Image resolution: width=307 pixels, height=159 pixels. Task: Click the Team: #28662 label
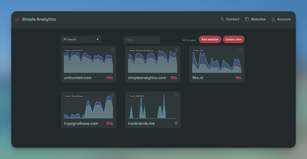tap(136, 96)
